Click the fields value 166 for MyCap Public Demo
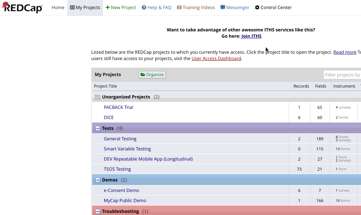This screenshot has width=361, height=215. coord(319,200)
